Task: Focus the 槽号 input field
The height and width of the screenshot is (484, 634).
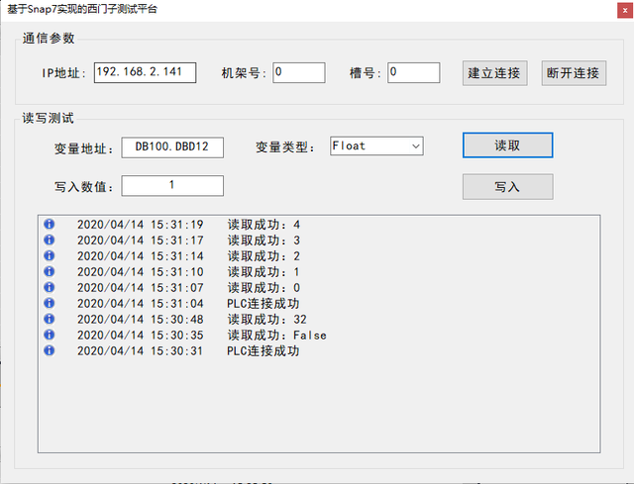Action: [x=414, y=72]
